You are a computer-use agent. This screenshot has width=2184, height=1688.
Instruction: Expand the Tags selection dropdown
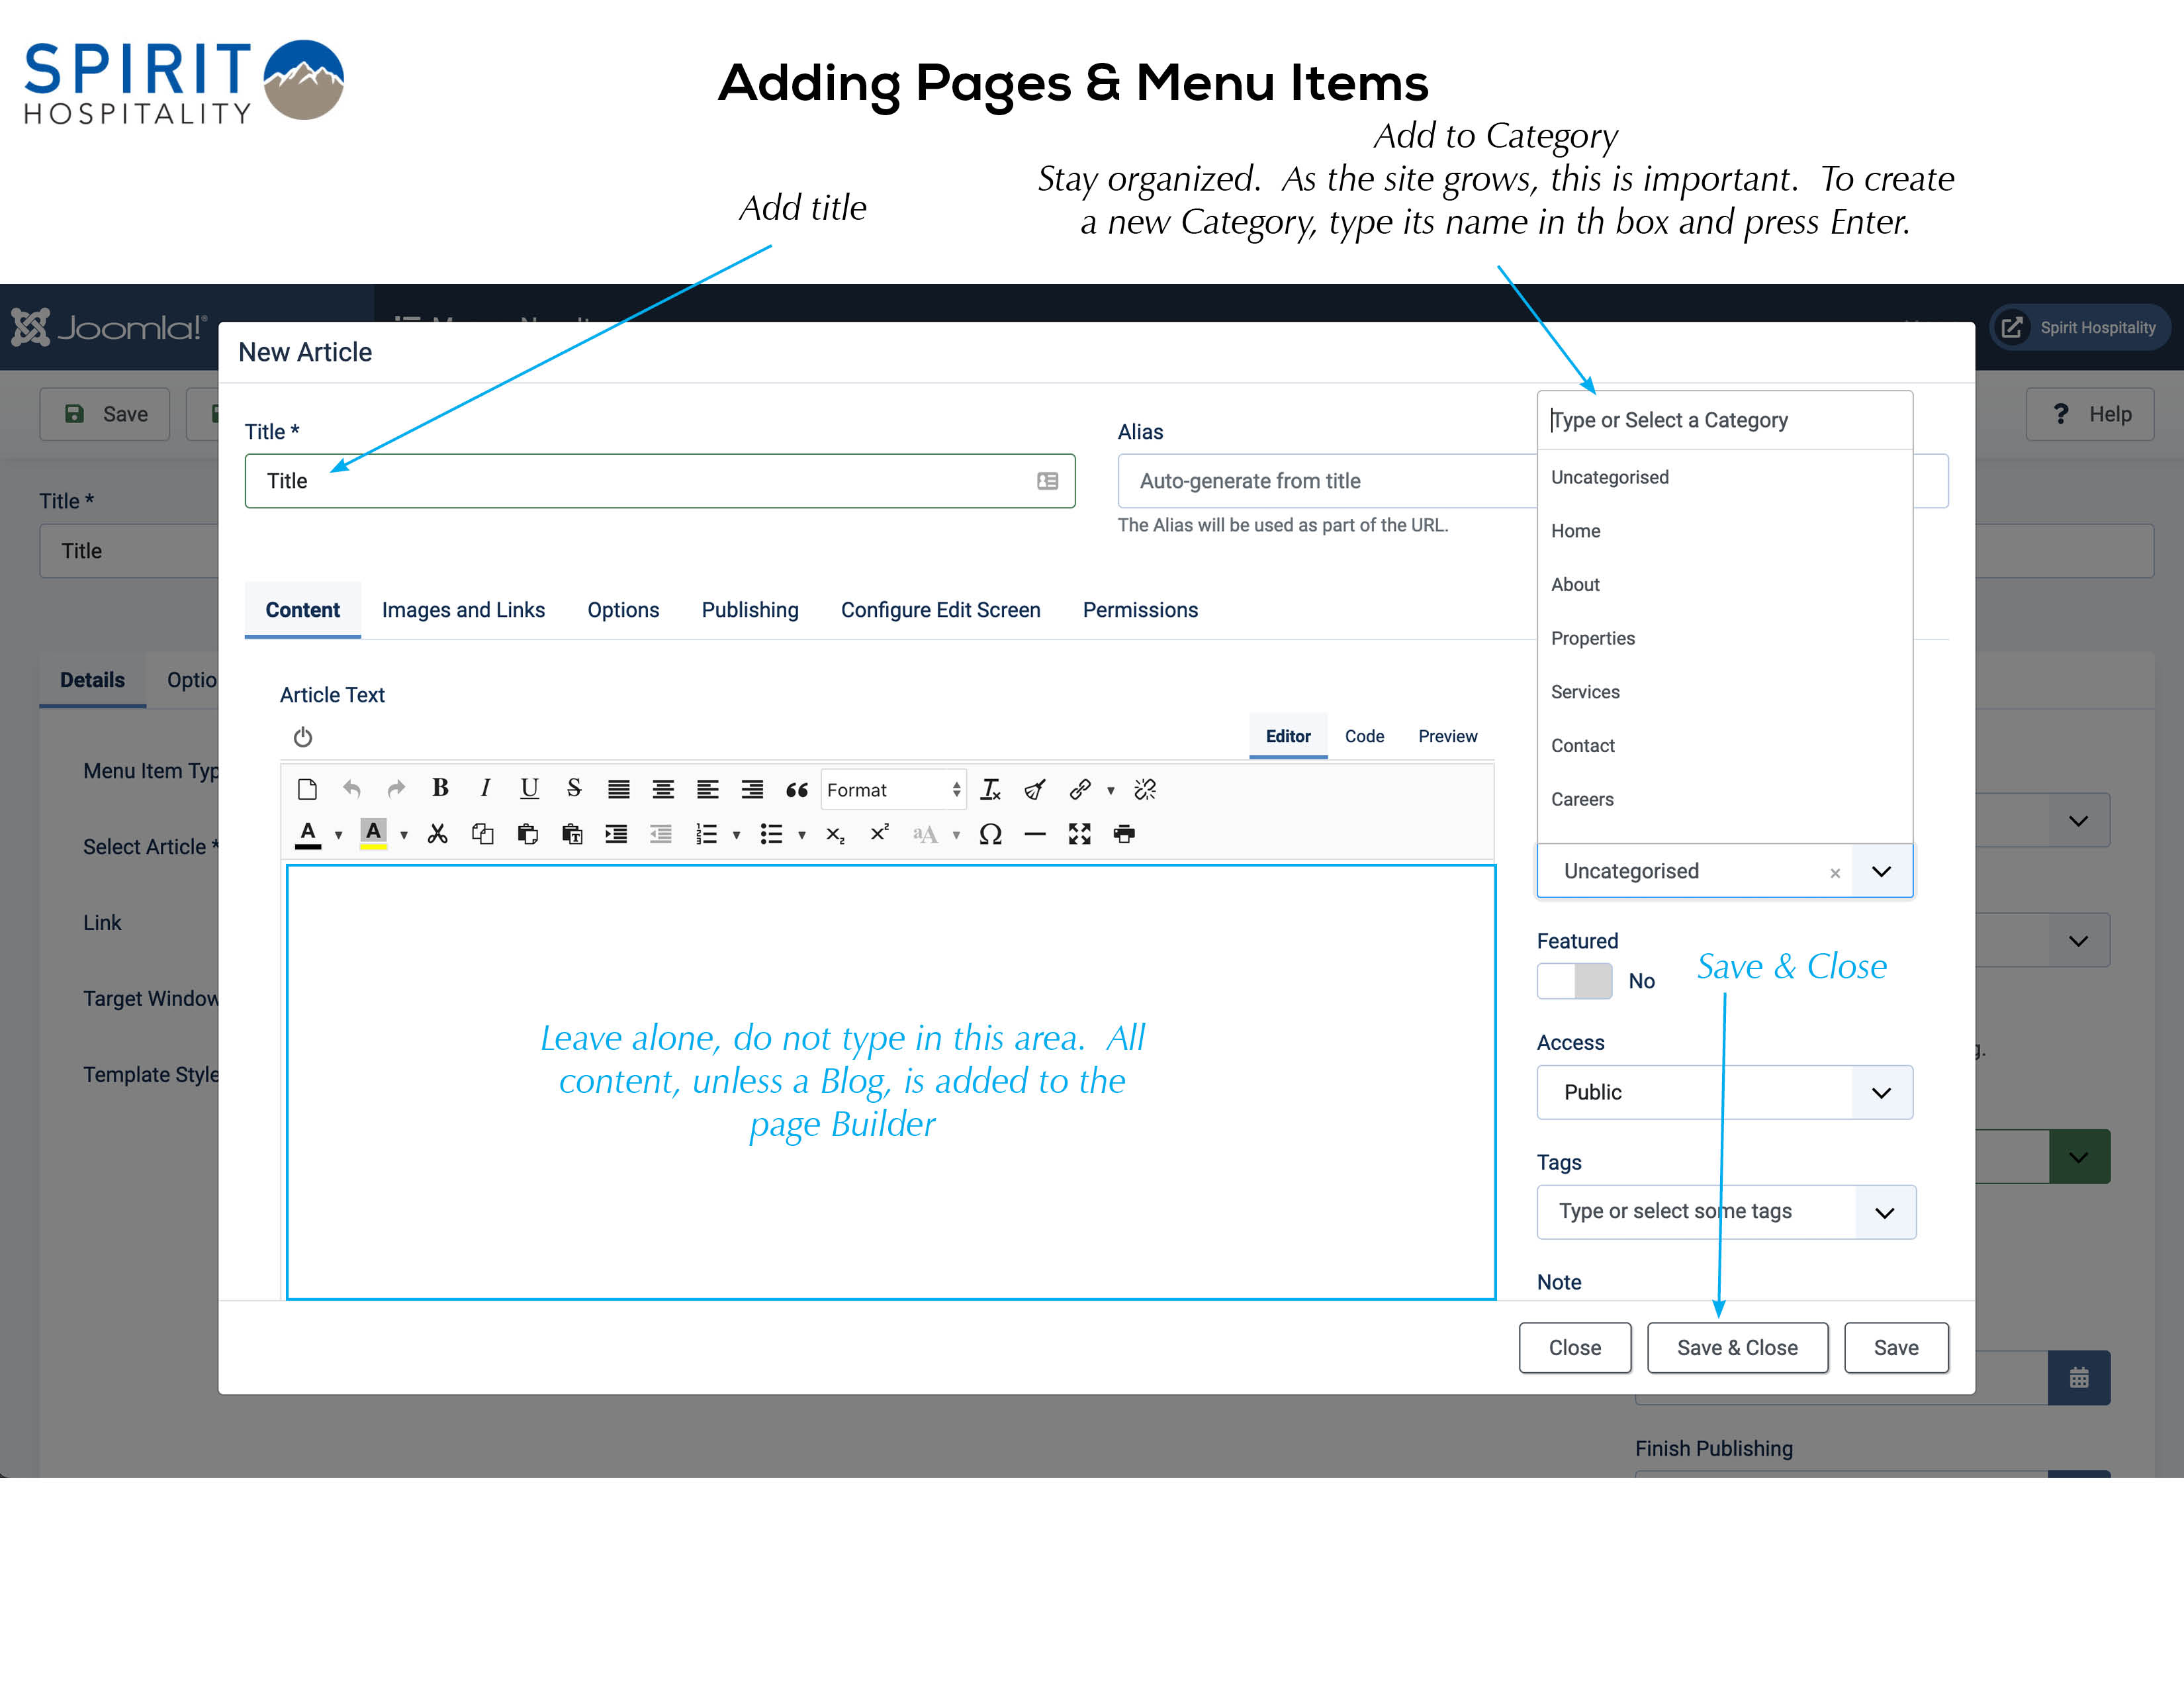1884,1212
